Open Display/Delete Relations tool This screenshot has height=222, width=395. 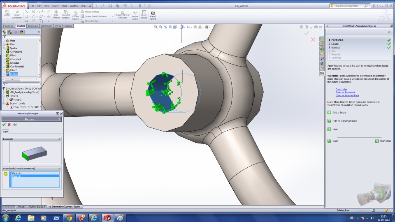(123, 15)
